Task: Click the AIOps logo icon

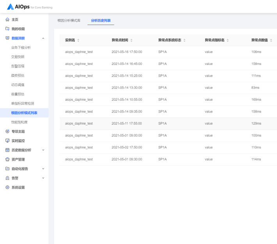Action: coord(11,7)
